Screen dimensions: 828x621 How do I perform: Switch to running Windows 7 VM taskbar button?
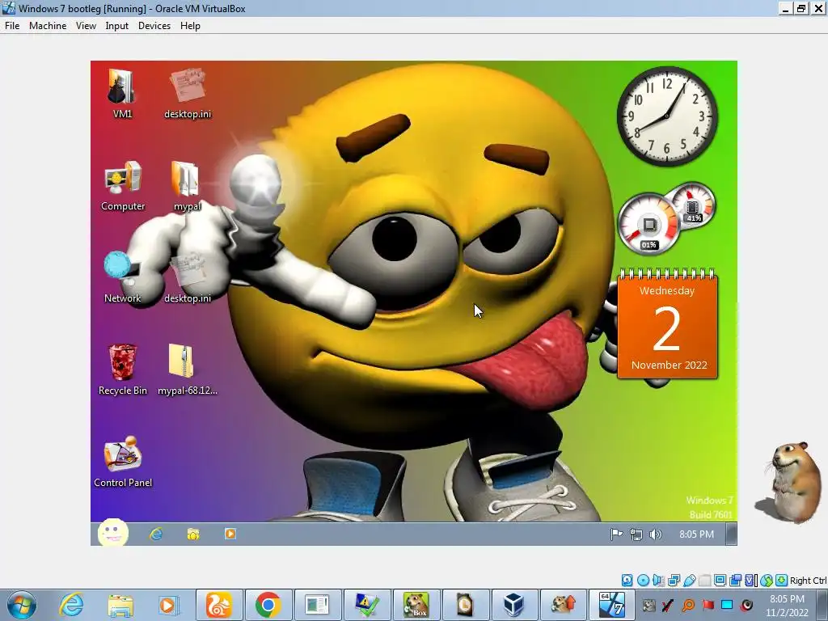tap(613, 605)
